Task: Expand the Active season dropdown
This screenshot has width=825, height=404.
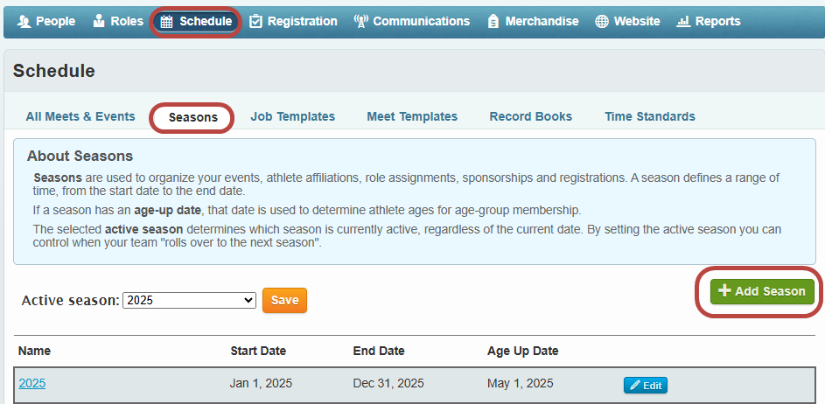Action: pos(189,300)
